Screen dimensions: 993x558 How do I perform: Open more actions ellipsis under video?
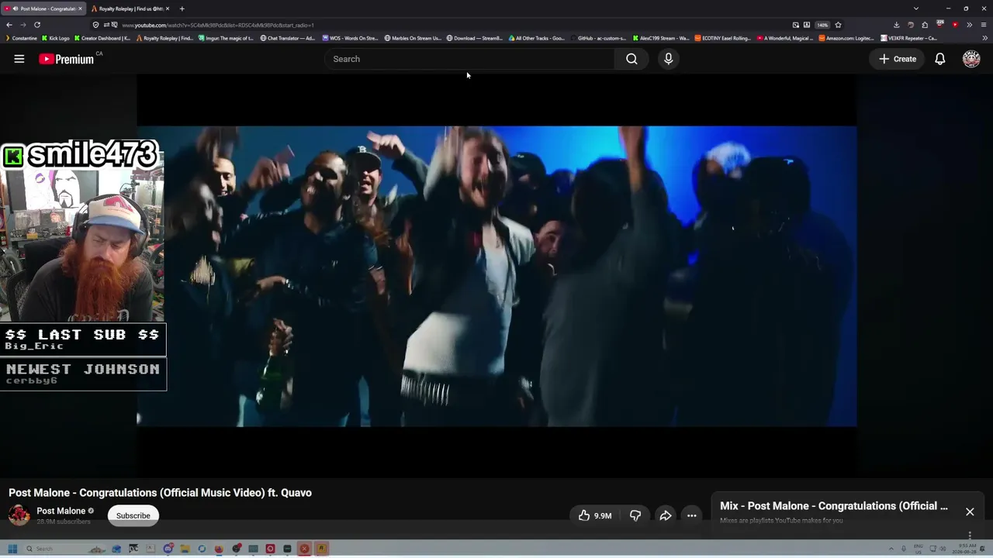pyautogui.click(x=691, y=515)
